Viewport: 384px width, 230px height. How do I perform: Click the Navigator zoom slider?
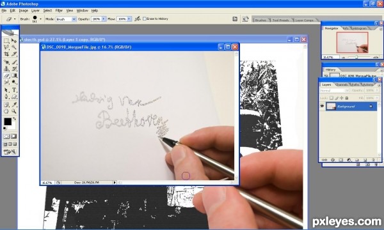coord(356,57)
